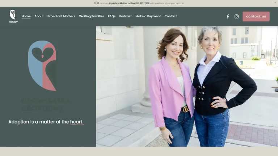Open the Instagram profile icon
Image resolution: width=278 pixels, height=156 pixels.
pos(236,17)
